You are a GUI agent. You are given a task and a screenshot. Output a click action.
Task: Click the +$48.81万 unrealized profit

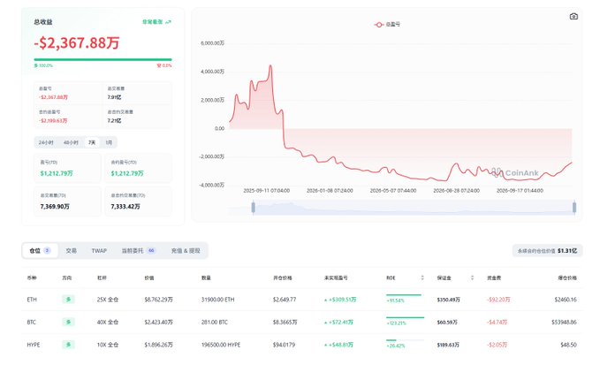click(338, 345)
